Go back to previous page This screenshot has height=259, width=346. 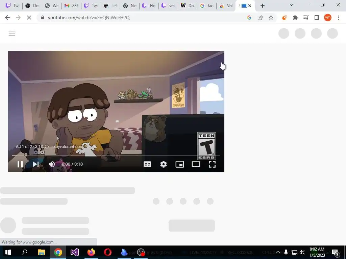pyautogui.click(x=7, y=18)
